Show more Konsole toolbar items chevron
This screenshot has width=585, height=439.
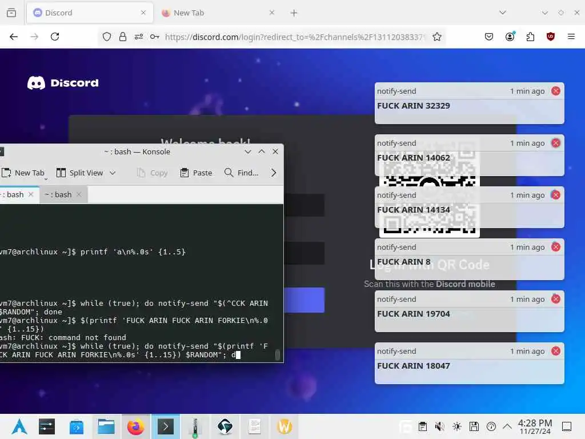[274, 173]
